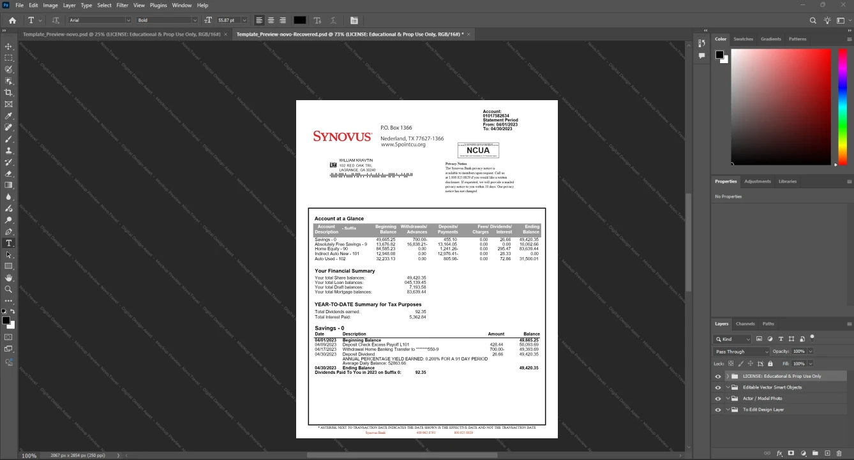Open the Fill dropdown arrow
Screen dimensions: 854x460
coord(811,364)
